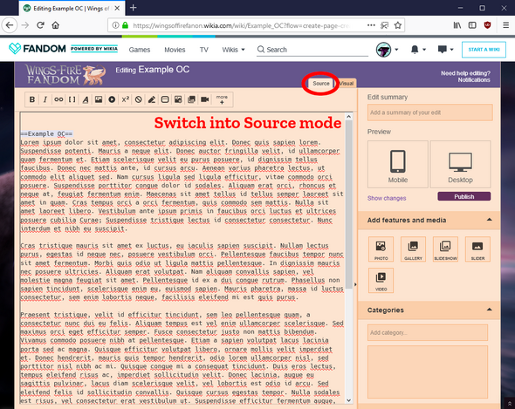Add a Photo feature
This screenshot has width=515, height=409.
point(381,249)
